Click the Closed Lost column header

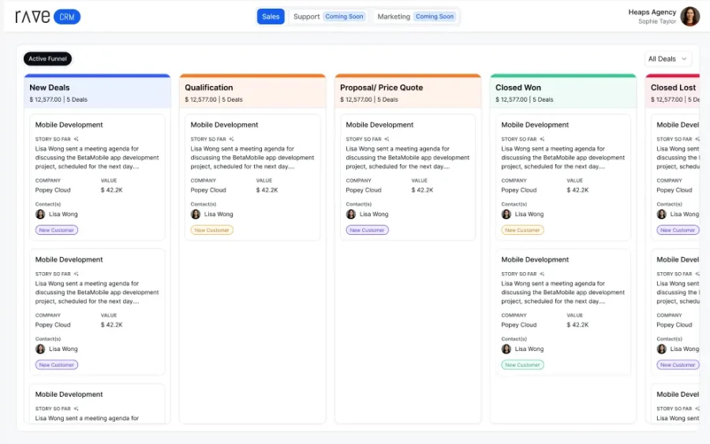[x=673, y=92]
